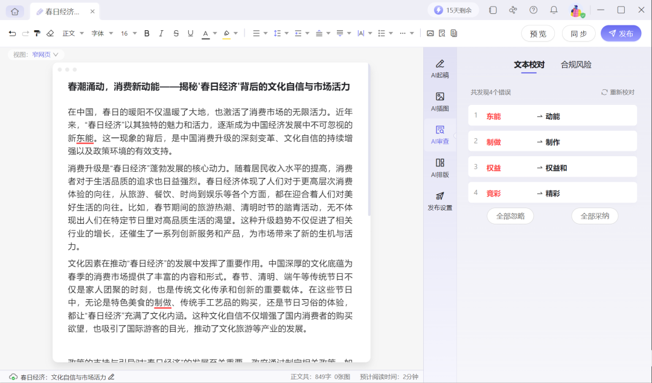This screenshot has width=652, height=383.
Task: Click the space before paragraph icon
Action: point(319,33)
